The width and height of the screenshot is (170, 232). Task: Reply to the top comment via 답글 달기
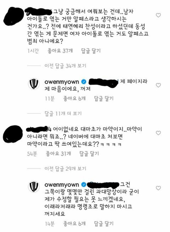91,51
